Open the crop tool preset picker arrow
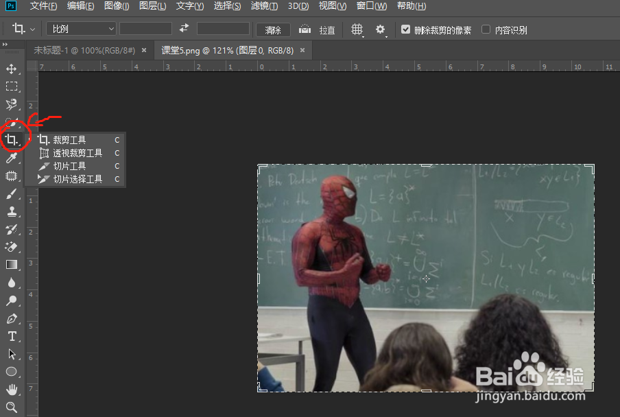The image size is (620, 417). click(x=33, y=29)
